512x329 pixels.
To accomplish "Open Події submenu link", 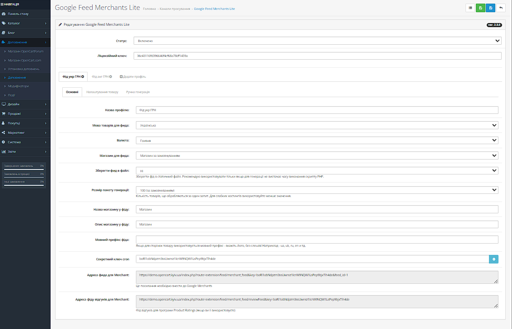I will coord(11,95).
